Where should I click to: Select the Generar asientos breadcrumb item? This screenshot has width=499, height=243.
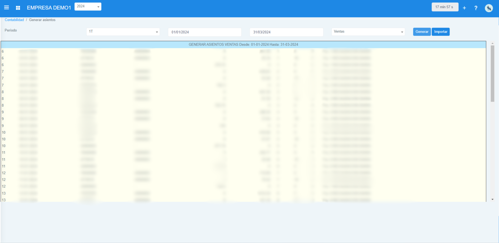42,20
